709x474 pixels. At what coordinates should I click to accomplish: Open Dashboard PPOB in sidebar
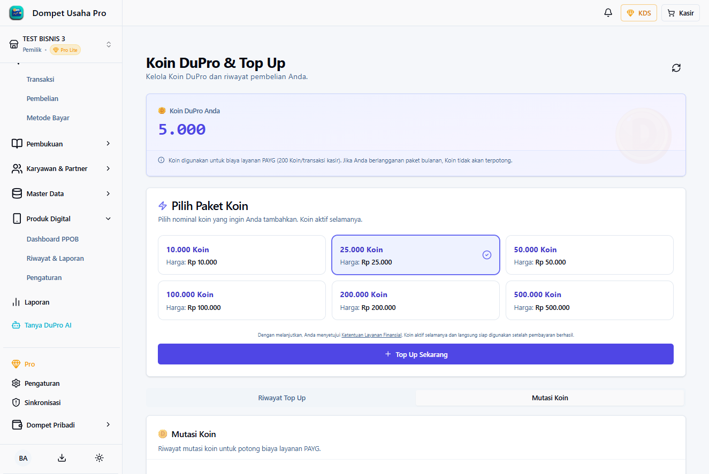[x=52, y=239]
